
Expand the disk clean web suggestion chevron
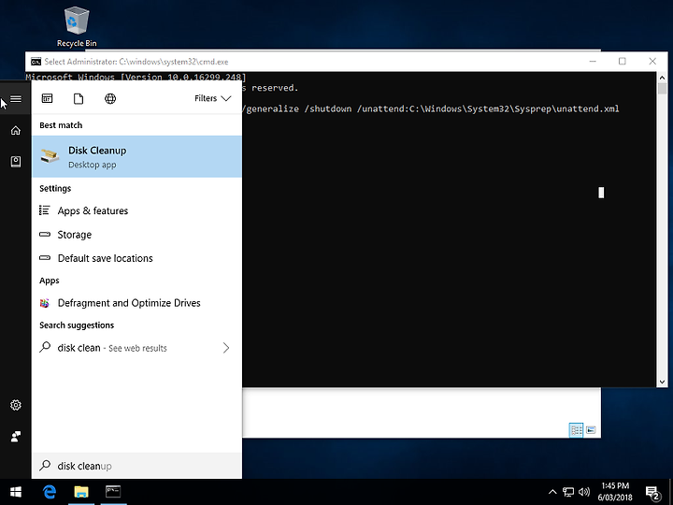(226, 348)
